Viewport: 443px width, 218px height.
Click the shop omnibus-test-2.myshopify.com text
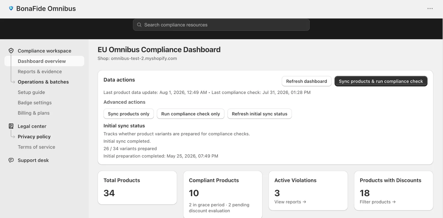(137, 58)
